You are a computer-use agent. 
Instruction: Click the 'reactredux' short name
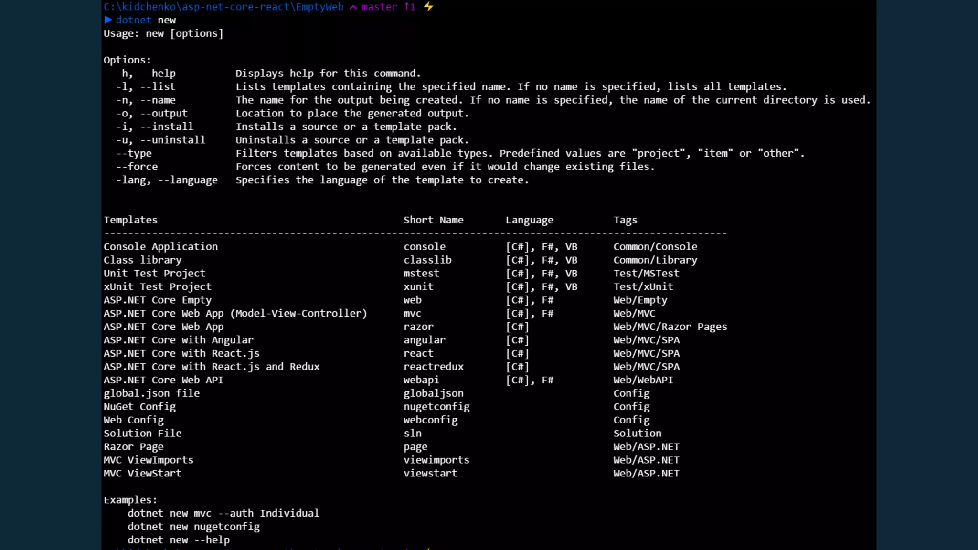click(x=433, y=367)
